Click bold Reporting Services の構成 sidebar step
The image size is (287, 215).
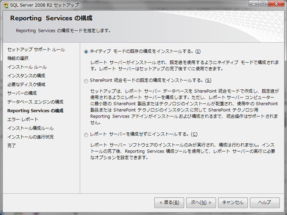point(35,111)
